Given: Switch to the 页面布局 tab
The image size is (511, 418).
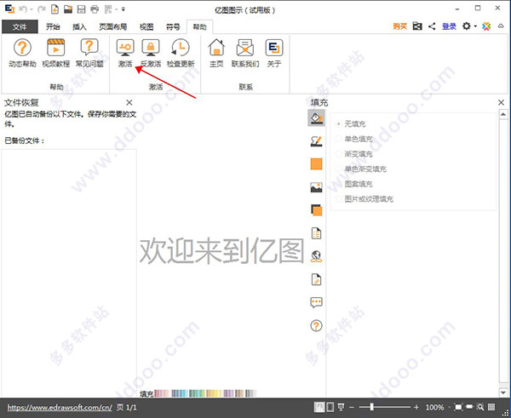Looking at the screenshot, I should point(113,26).
